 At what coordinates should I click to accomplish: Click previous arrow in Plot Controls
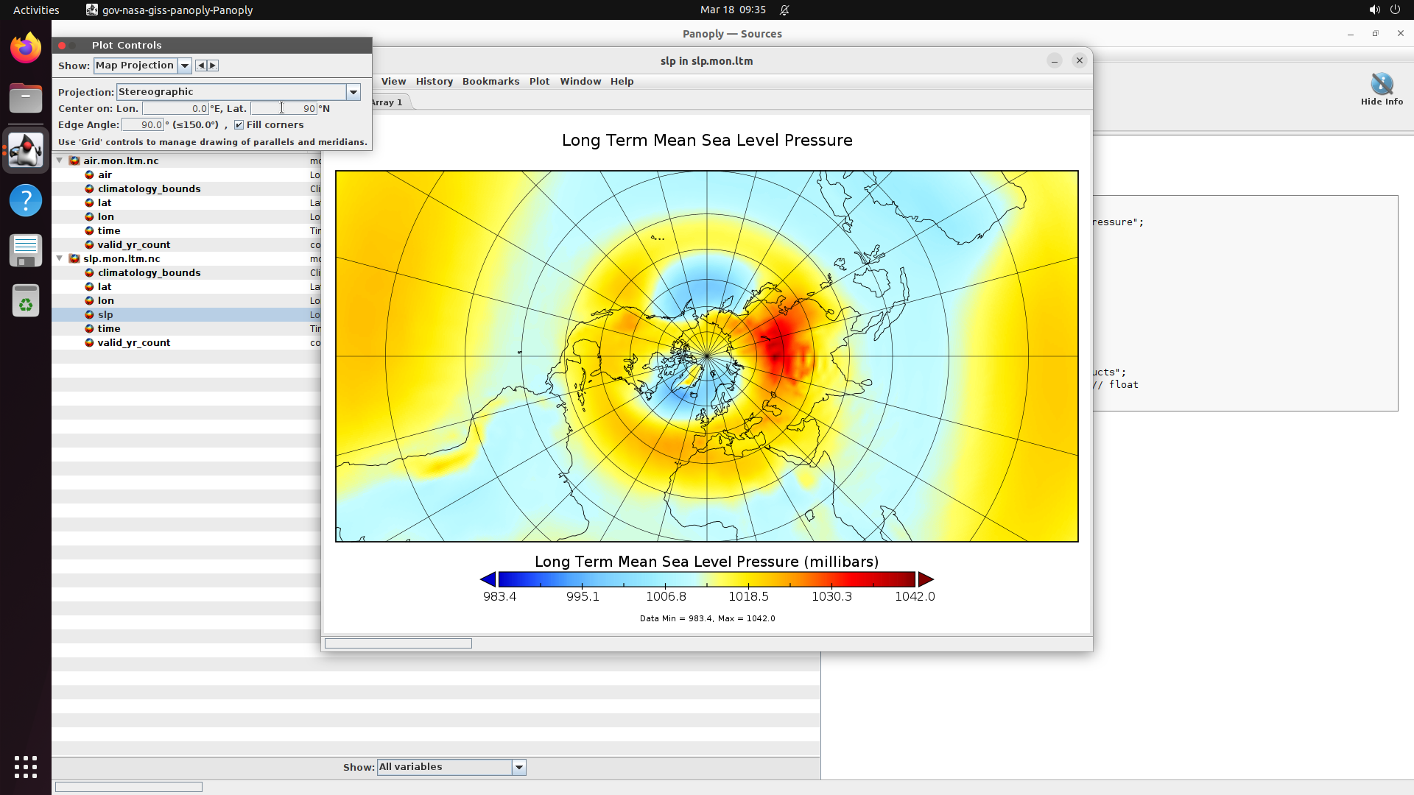[201, 66]
